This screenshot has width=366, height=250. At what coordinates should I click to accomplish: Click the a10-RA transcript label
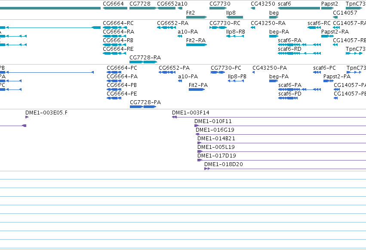[188, 31]
